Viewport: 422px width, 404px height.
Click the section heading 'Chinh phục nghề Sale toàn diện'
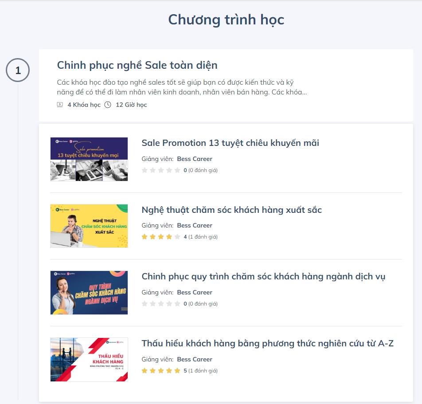[x=137, y=65]
